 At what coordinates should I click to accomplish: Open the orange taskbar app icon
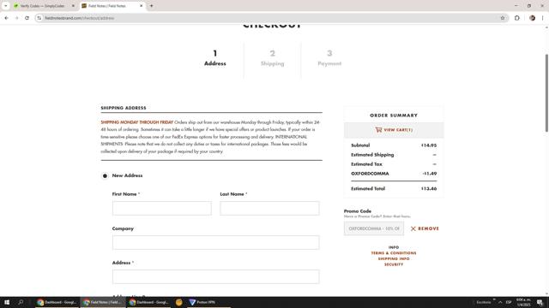[x=179, y=302]
